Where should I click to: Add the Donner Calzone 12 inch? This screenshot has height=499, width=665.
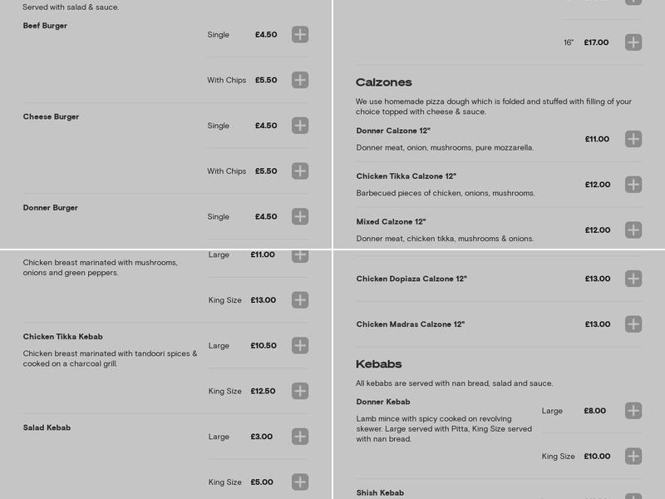point(633,139)
